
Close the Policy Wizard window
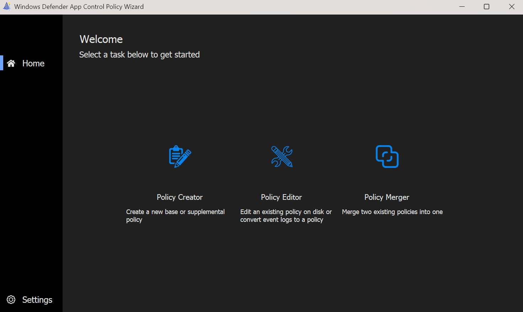(512, 7)
